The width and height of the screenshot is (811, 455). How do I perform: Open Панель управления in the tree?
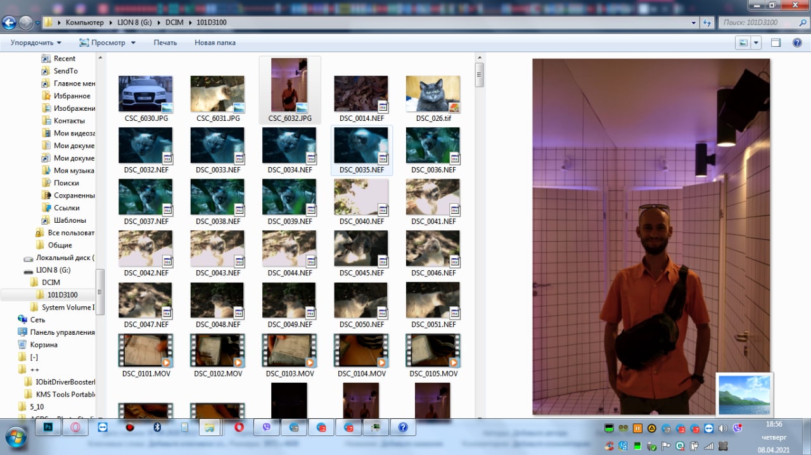click(x=62, y=332)
